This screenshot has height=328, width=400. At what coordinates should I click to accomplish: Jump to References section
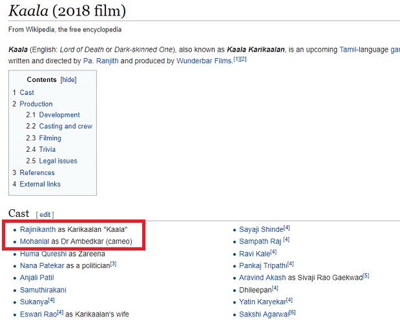coord(37,173)
